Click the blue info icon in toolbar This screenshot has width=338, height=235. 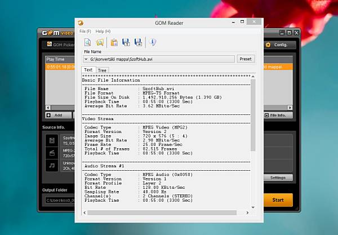[153, 42]
